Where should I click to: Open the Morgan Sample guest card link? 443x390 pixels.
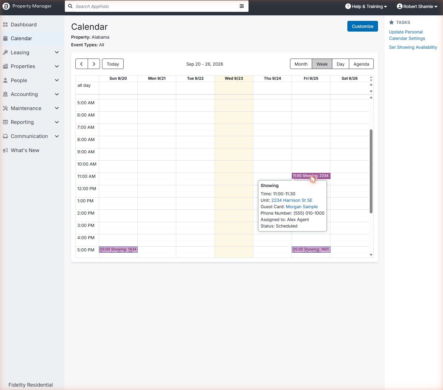(302, 207)
